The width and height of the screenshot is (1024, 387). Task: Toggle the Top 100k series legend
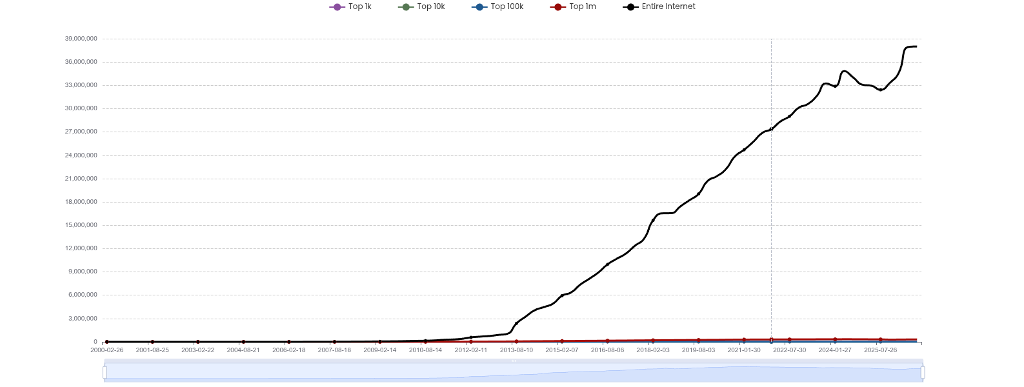(x=497, y=6)
